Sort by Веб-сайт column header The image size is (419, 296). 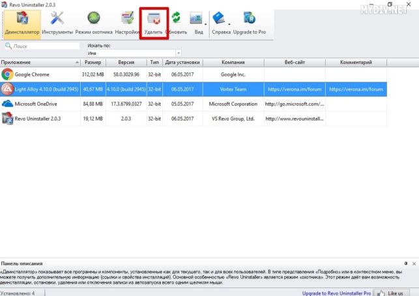[x=295, y=63]
